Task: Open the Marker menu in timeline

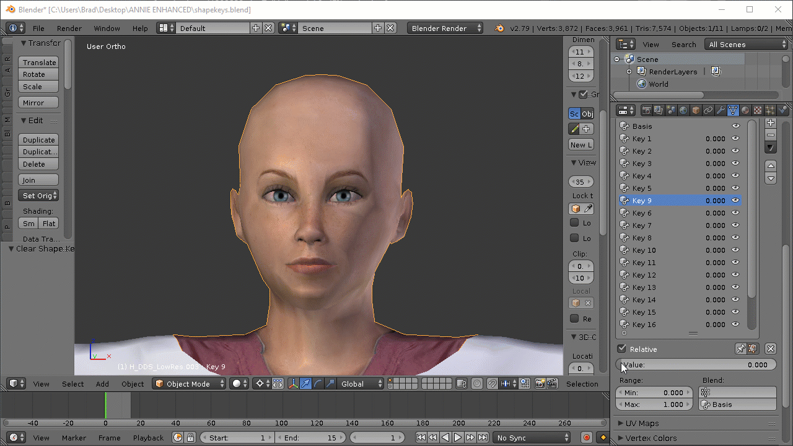Action: coord(74,438)
